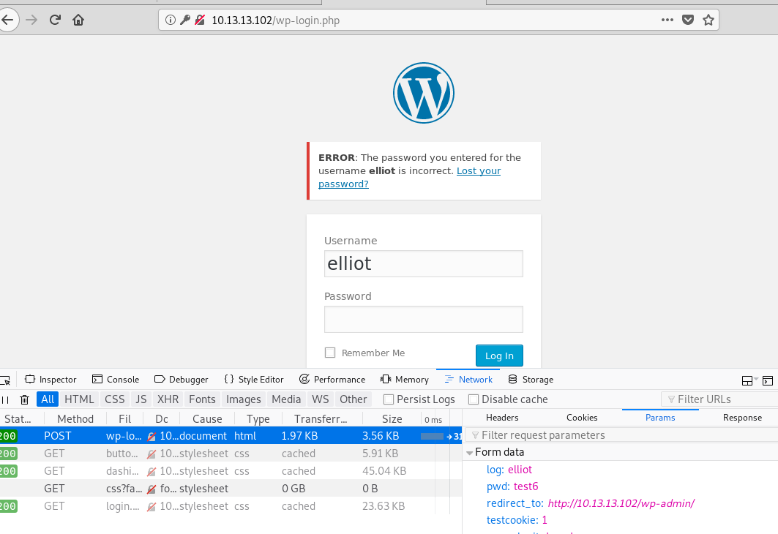Filter requests by CSS
Screen dimensions: 778x534
[x=115, y=399]
